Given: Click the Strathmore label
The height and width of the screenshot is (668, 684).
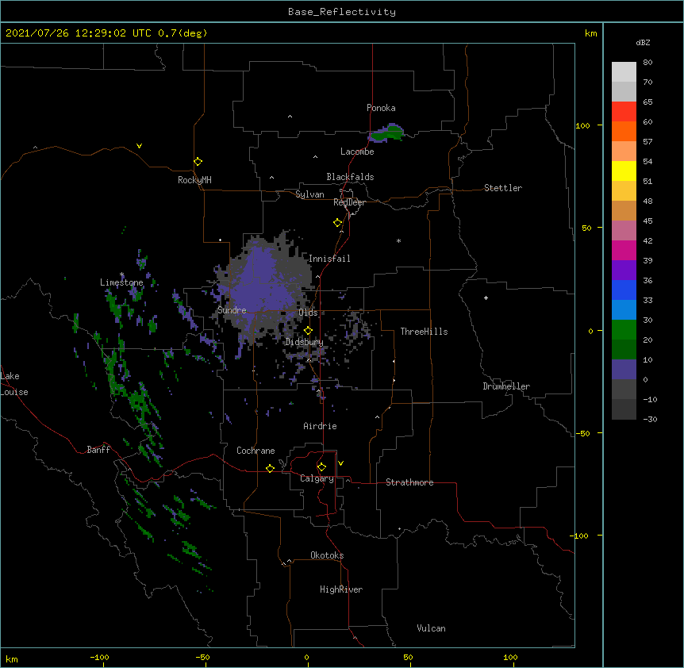Looking at the screenshot, I should tap(409, 482).
